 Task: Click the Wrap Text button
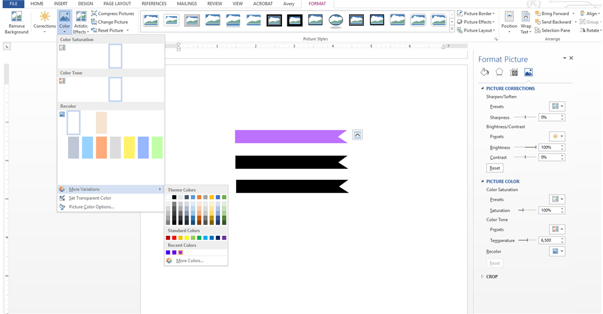pos(526,23)
